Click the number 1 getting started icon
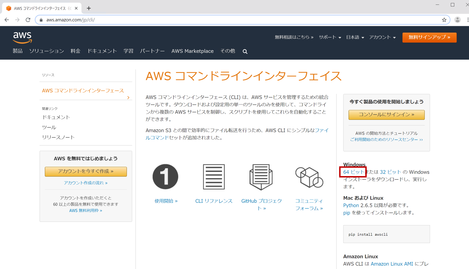This screenshot has width=469, height=269. [165, 177]
